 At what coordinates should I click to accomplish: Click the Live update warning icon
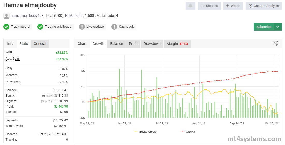(x=82, y=27)
